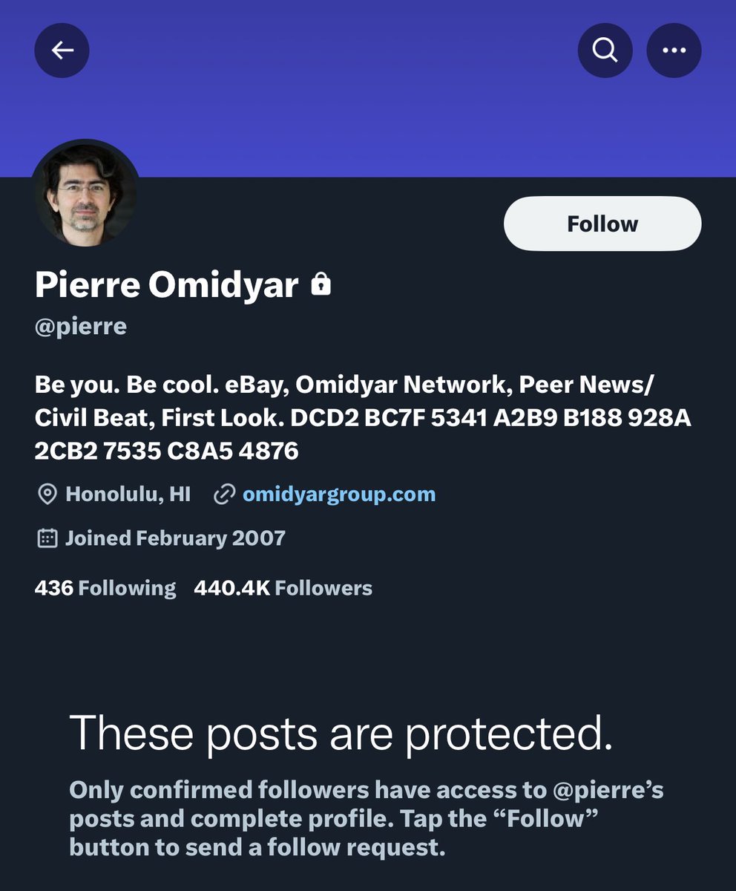Open the omidyargroup.com link
The width and height of the screenshot is (736, 891).
click(339, 495)
